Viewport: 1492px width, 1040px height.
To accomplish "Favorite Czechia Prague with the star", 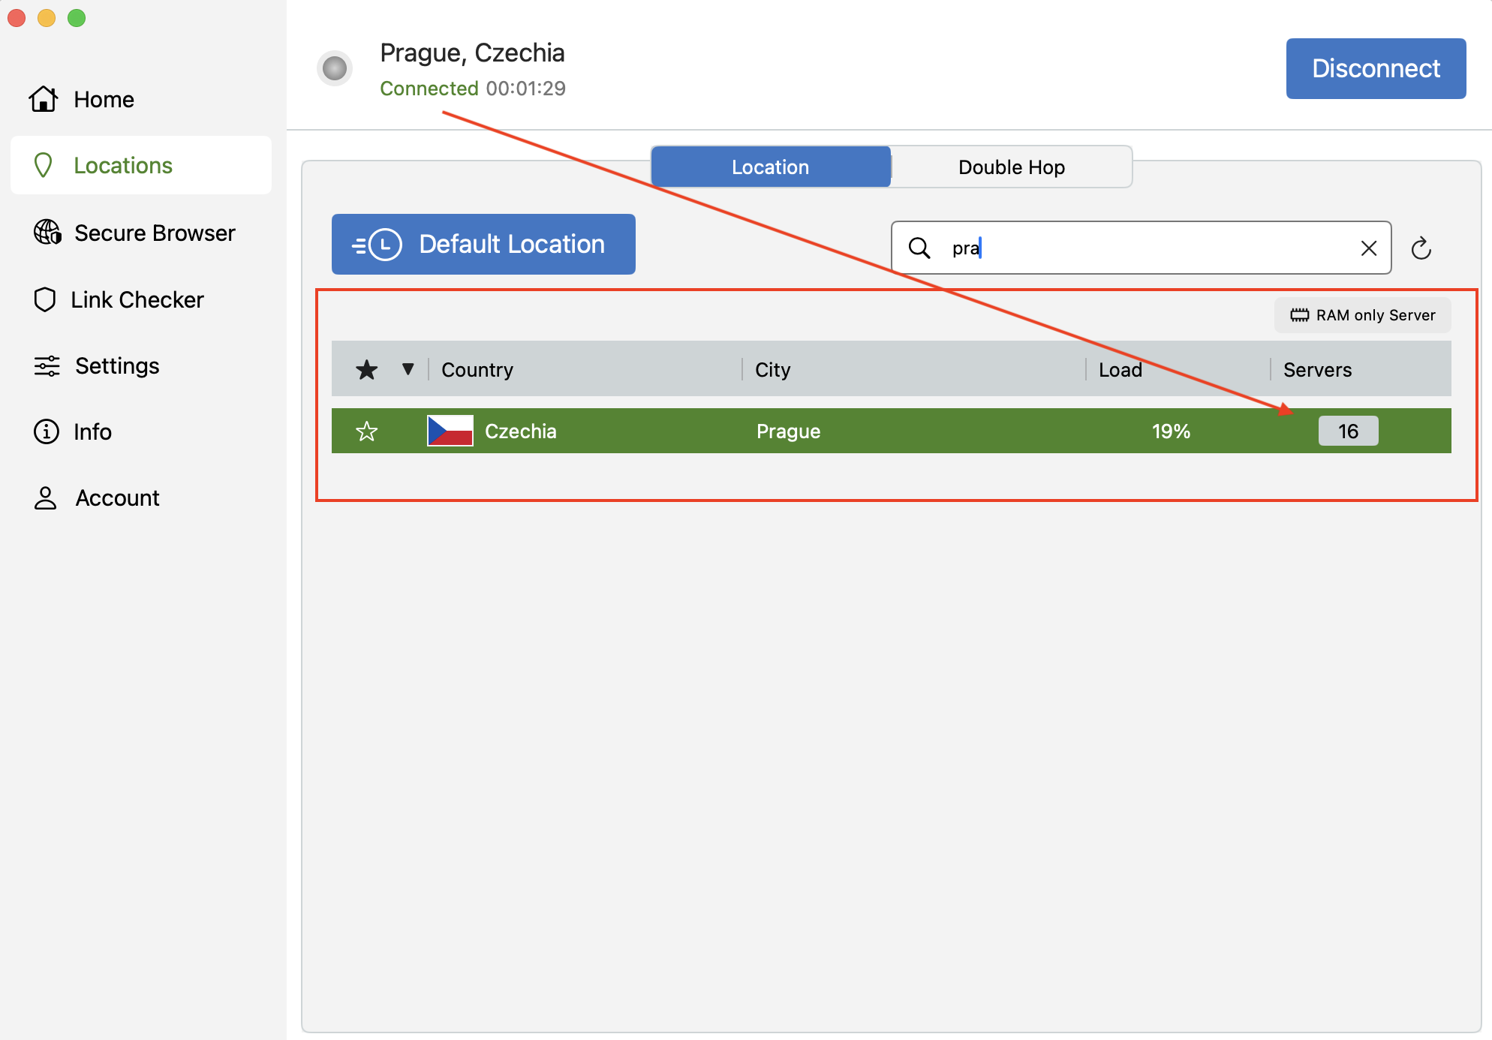I will click(367, 431).
